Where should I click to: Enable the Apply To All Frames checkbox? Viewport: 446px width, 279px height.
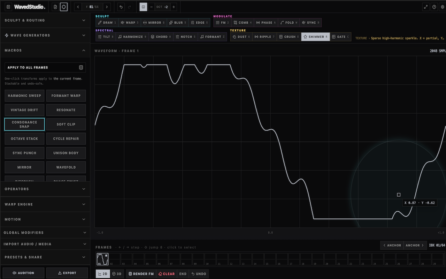click(81, 67)
